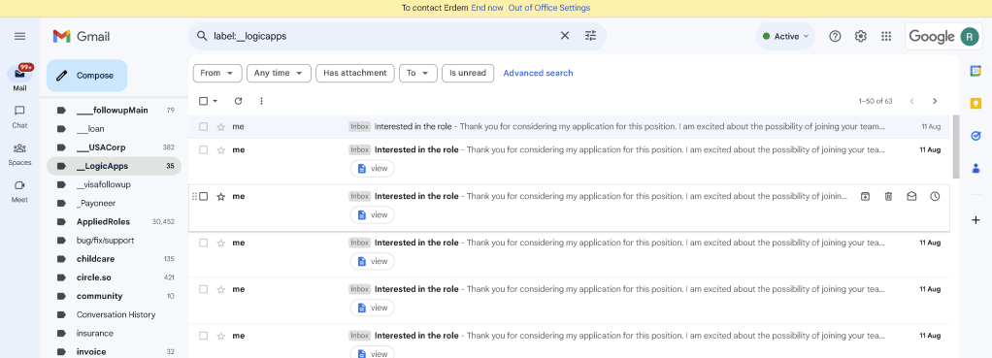
Task: Star the hovered third email
Action: [220, 196]
